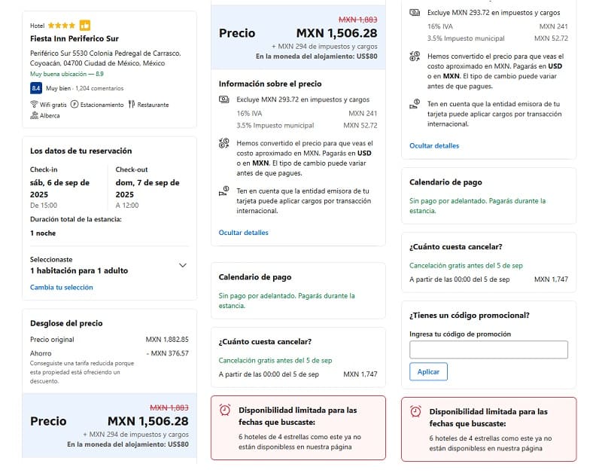Click the yellow thumbs-up badge beside the hotel stars
Screen dimensions: 602x473
(x=85, y=26)
